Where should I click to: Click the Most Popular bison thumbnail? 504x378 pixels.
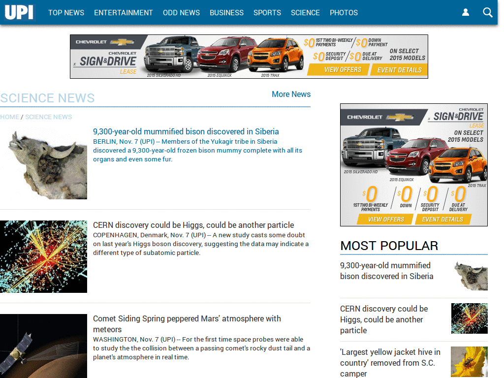[x=470, y=275]
